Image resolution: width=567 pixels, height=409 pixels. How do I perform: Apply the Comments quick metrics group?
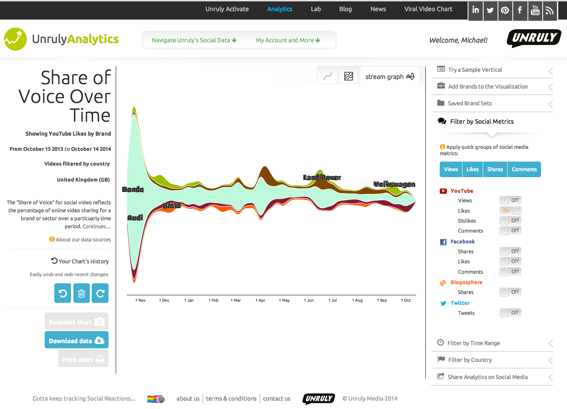coord(524,169)
